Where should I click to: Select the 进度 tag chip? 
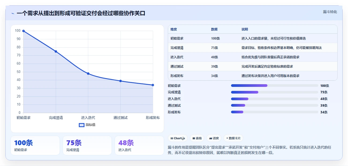(x=214, y=138)
